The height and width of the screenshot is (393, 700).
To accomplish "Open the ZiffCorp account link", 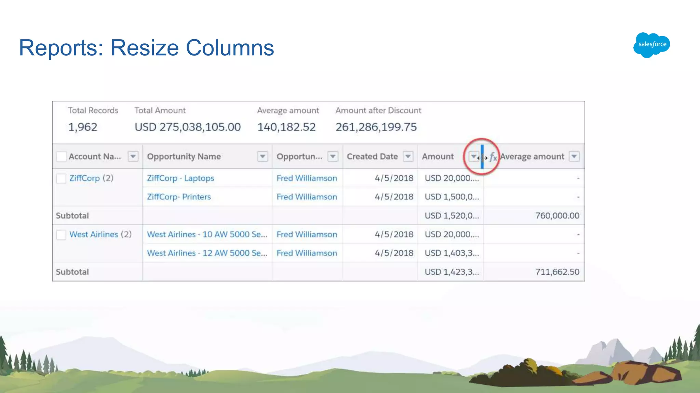I will pyautogui.click(x=84, y=178).
